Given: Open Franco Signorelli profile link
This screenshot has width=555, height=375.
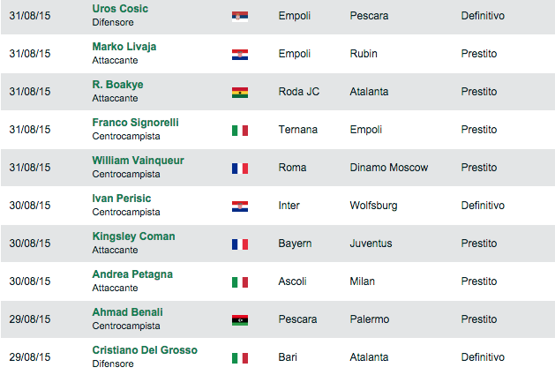Looking at the screenshot, I should tap(135, 123).
